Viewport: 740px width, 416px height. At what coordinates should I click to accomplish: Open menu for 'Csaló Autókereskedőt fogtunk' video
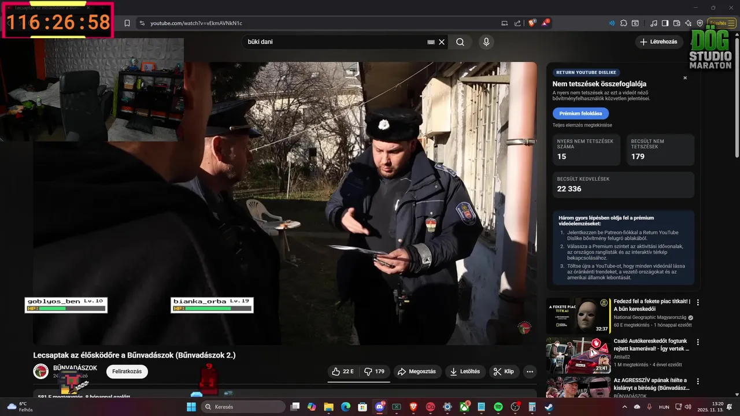(x=698, y=342)
